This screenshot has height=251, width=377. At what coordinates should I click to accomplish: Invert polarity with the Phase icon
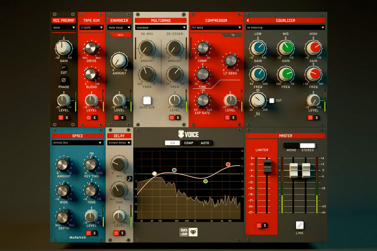[64, 80]
